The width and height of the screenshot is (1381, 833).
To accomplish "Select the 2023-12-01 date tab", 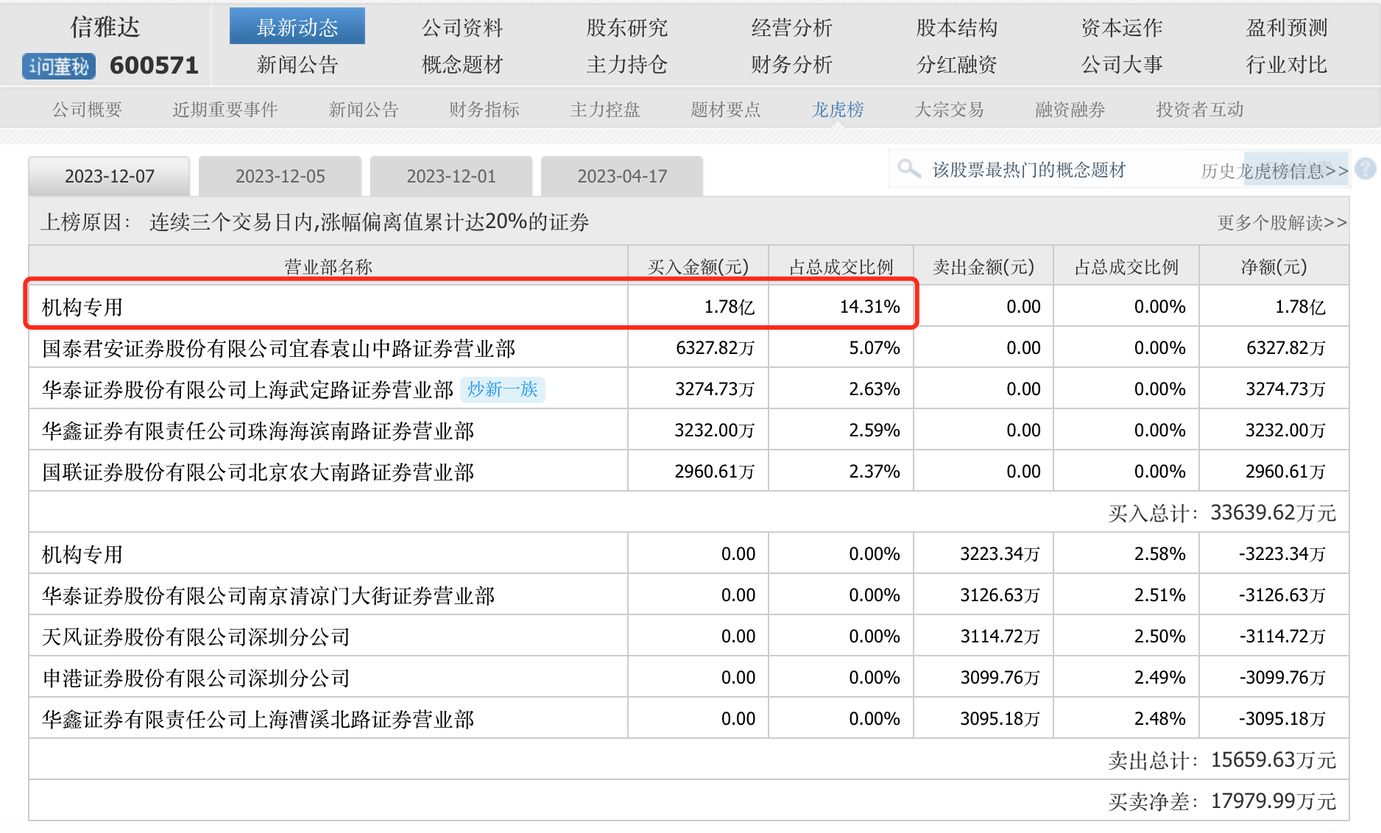I will [x=451, y=177].
